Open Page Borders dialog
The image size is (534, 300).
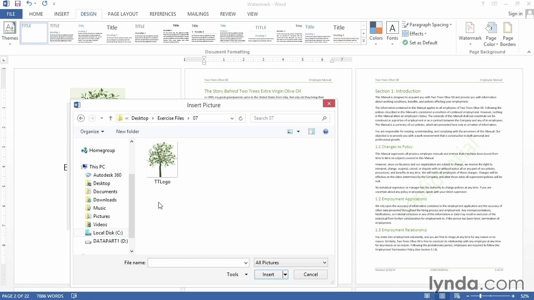(x=508, y=33)
